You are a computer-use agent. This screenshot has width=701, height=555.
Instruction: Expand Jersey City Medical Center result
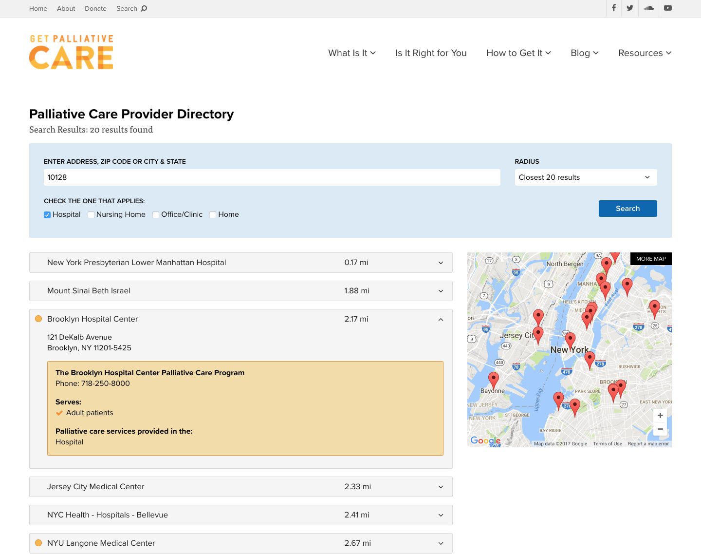[241, 487]
